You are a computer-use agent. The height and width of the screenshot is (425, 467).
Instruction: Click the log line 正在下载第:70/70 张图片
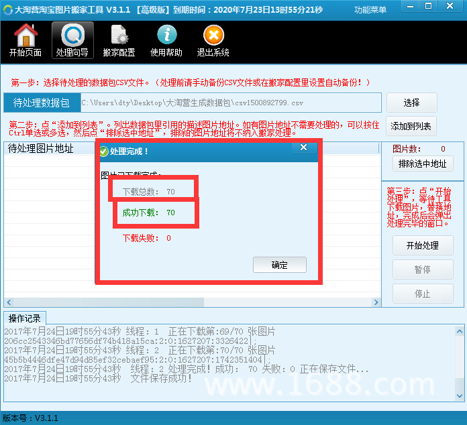point(140,350)
